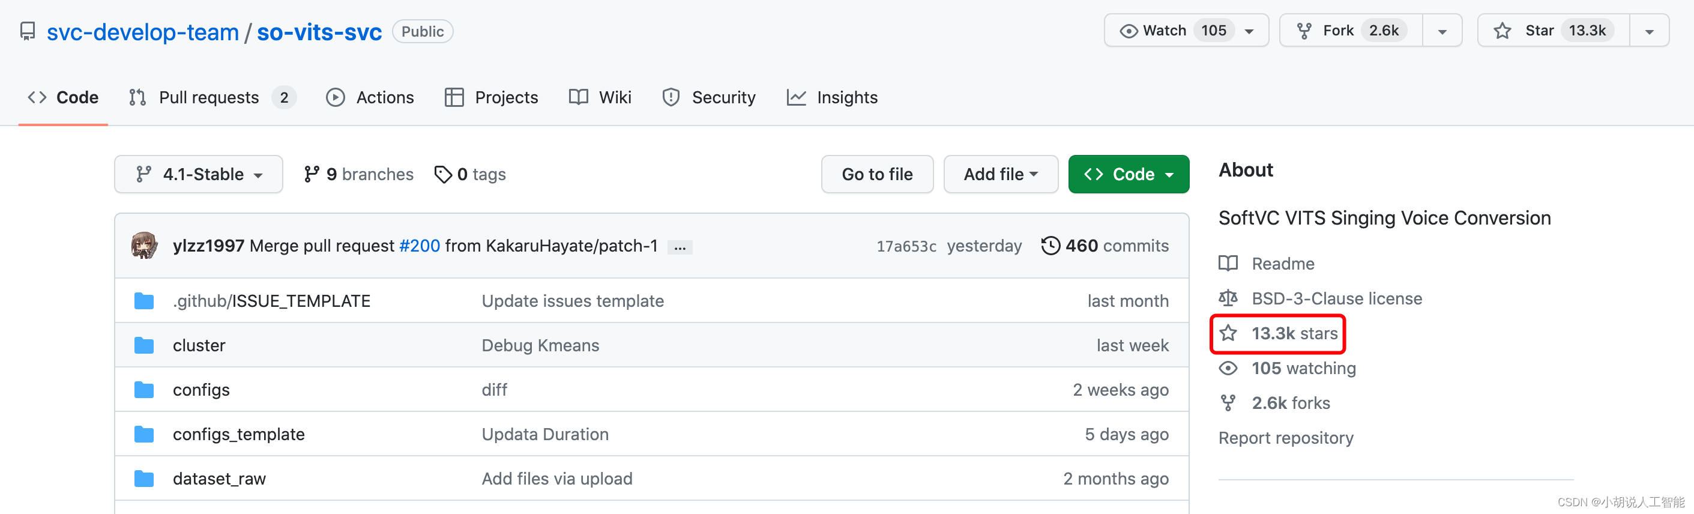Open the #200 pull request link
This screenshot has width=1694, height=514.
(x=420, y=246)
